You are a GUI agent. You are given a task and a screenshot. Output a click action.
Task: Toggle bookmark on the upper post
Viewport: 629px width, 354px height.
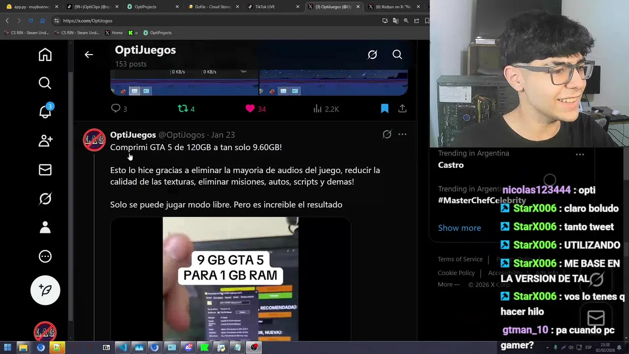(385, 109)
